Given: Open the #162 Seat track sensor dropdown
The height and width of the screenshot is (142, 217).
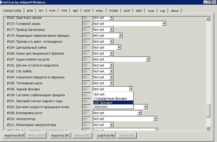Looking at the screenshot, I should click(112, 18).
